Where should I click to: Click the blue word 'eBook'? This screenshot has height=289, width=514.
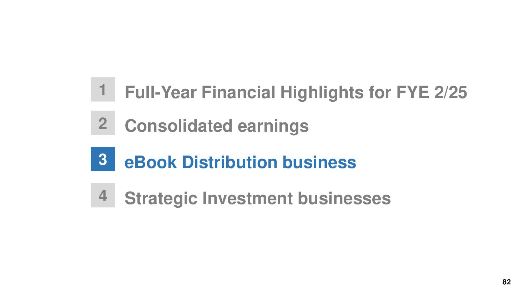pyautogui.click(x=151, y=162)
